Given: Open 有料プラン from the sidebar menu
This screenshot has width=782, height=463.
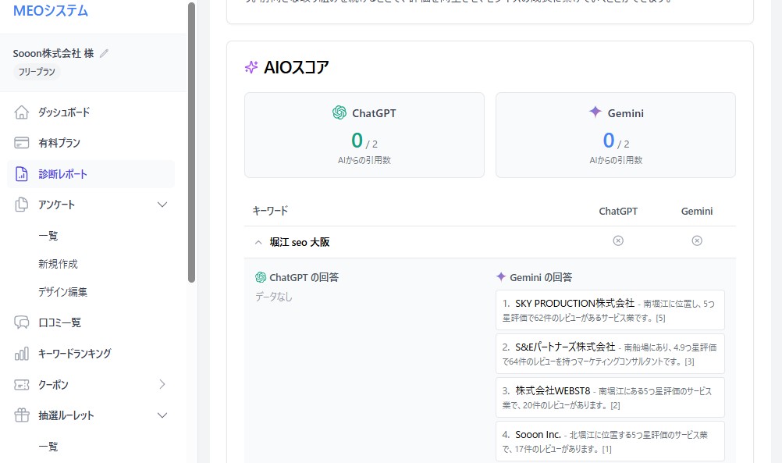Looking at the screenshot, I should (58, 142).
